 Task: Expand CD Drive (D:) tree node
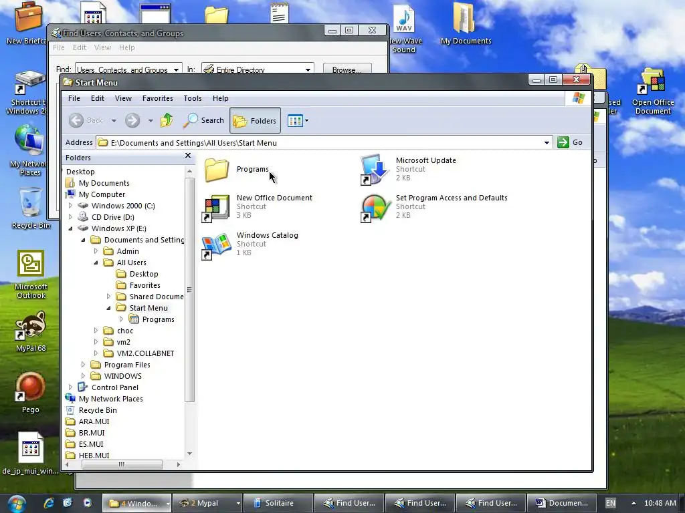click(71, 217)
